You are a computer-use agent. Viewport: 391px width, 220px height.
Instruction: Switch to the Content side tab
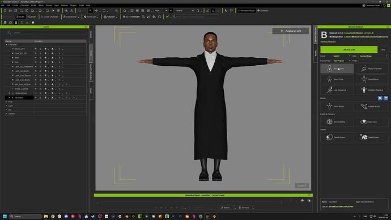click(91, 35)
